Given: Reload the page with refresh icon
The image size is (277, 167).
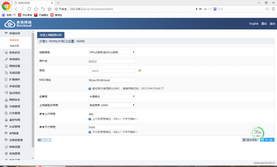Looking at the screenshot, I should pyautogui.click(x=29, y=9).
